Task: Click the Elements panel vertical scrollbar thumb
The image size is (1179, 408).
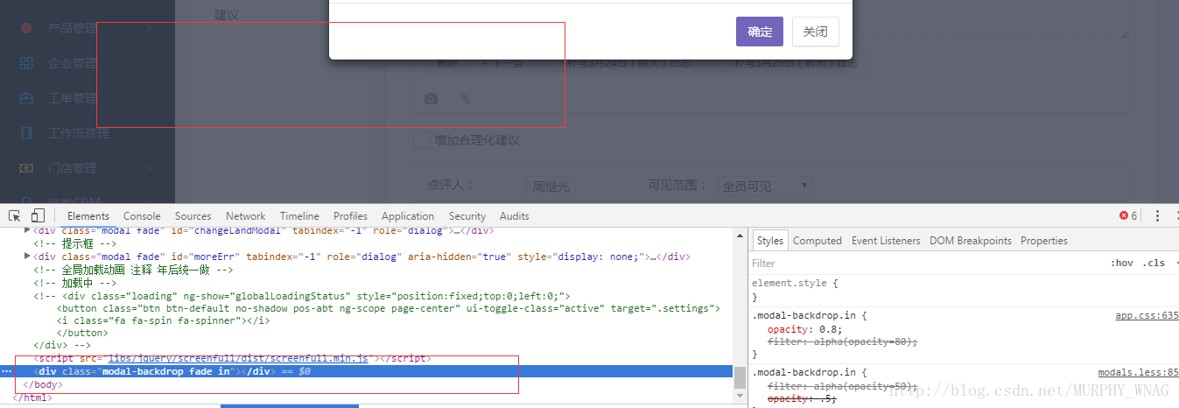Action: pyautogui.click(x=740, y=377)
